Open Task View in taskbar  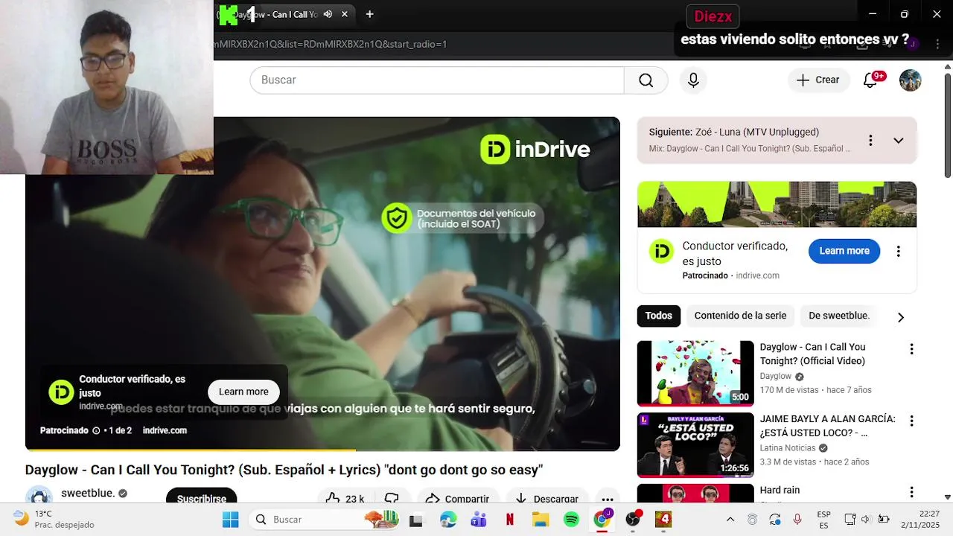click(416, 519)
